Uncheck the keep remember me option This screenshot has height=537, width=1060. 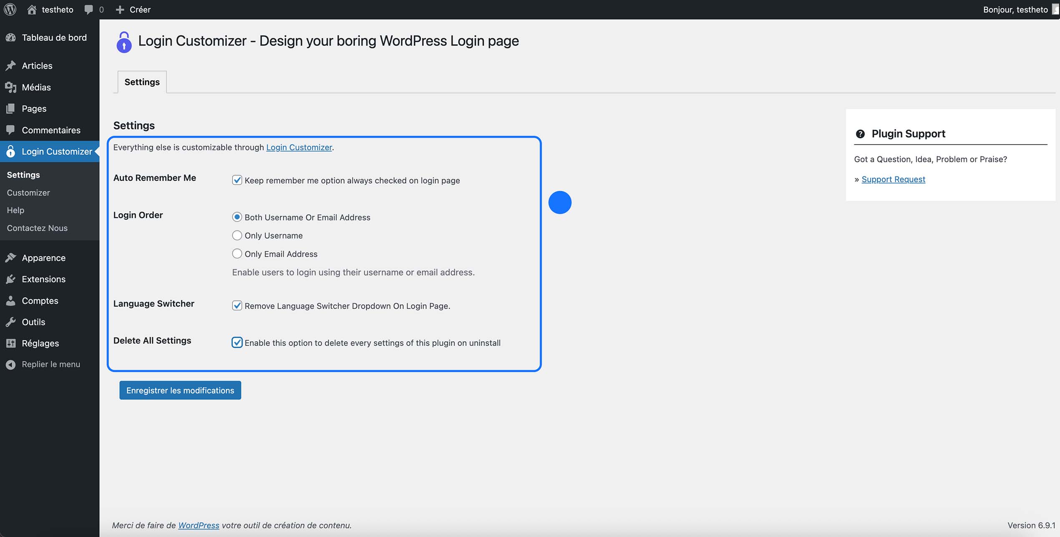coord(237,180)
